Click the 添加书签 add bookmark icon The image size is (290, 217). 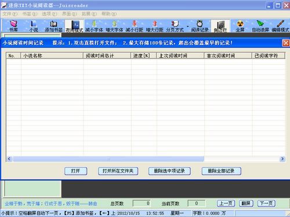54,26
